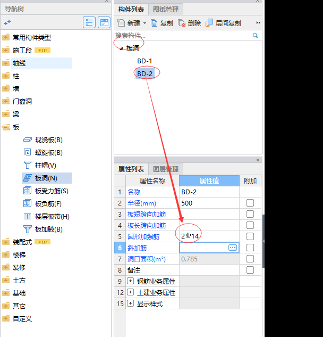This screenshot has width=323, height=337.
Task: Select 楼层板带(H) floor strip item
Action: (47, 217)
